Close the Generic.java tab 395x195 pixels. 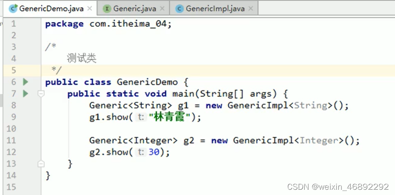[162, 9]
